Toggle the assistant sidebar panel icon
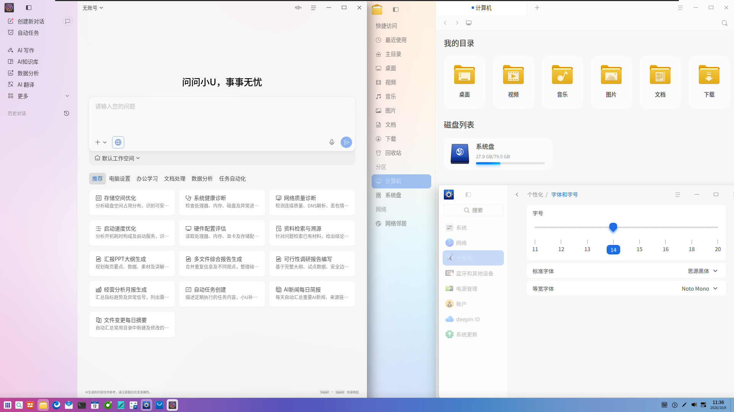 coord(29,8)
